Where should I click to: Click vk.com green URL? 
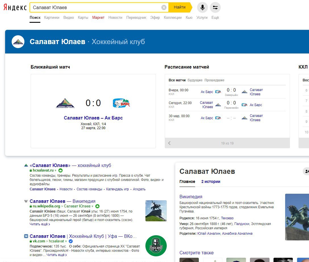39,241
